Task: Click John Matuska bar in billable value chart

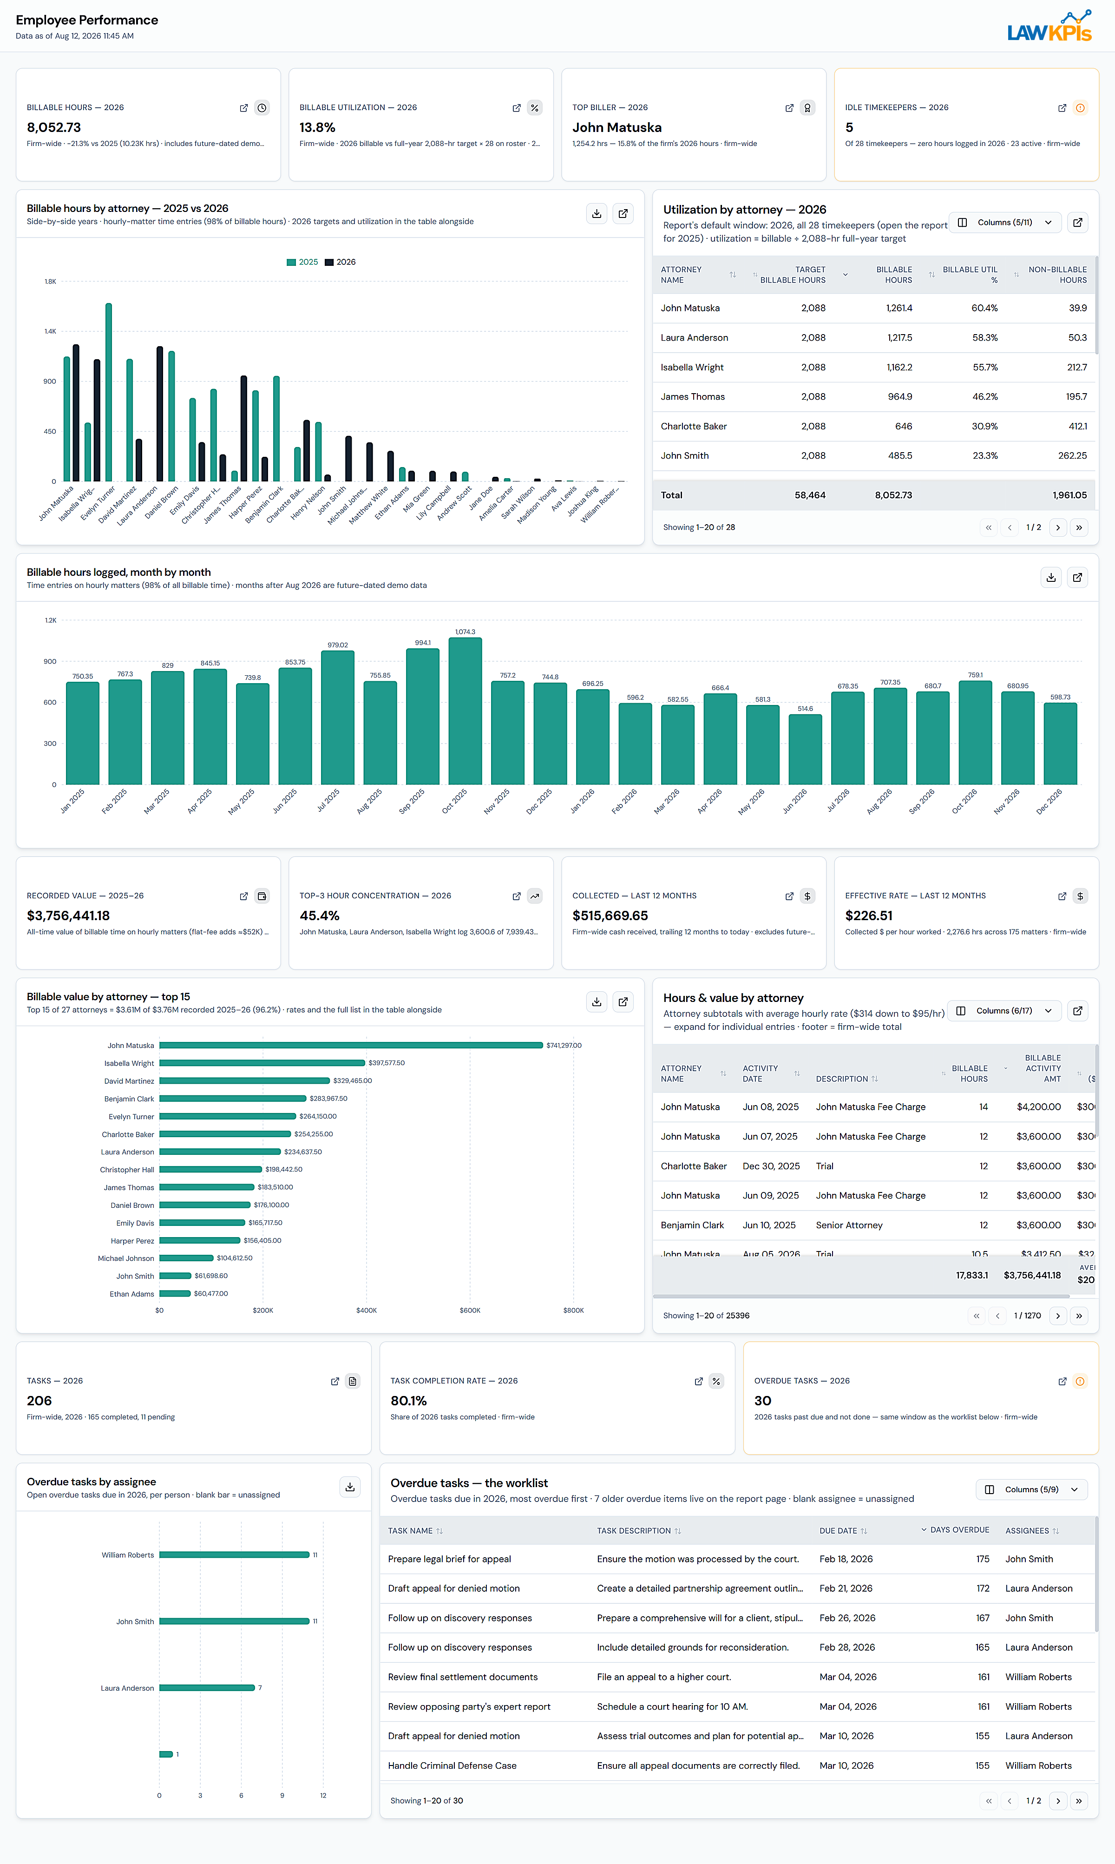Action: 351,1046
